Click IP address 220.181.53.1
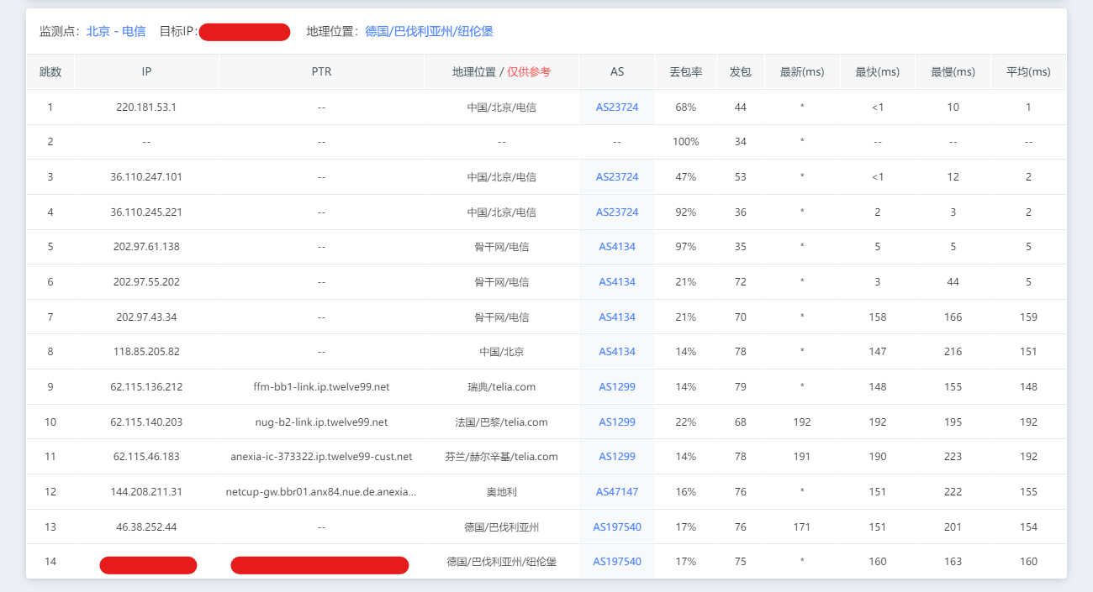 146,107
